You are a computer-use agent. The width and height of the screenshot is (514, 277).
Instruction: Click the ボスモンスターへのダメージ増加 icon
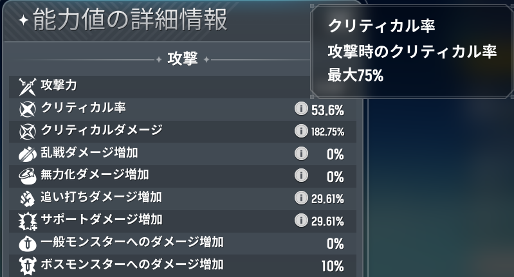(28, 265)
